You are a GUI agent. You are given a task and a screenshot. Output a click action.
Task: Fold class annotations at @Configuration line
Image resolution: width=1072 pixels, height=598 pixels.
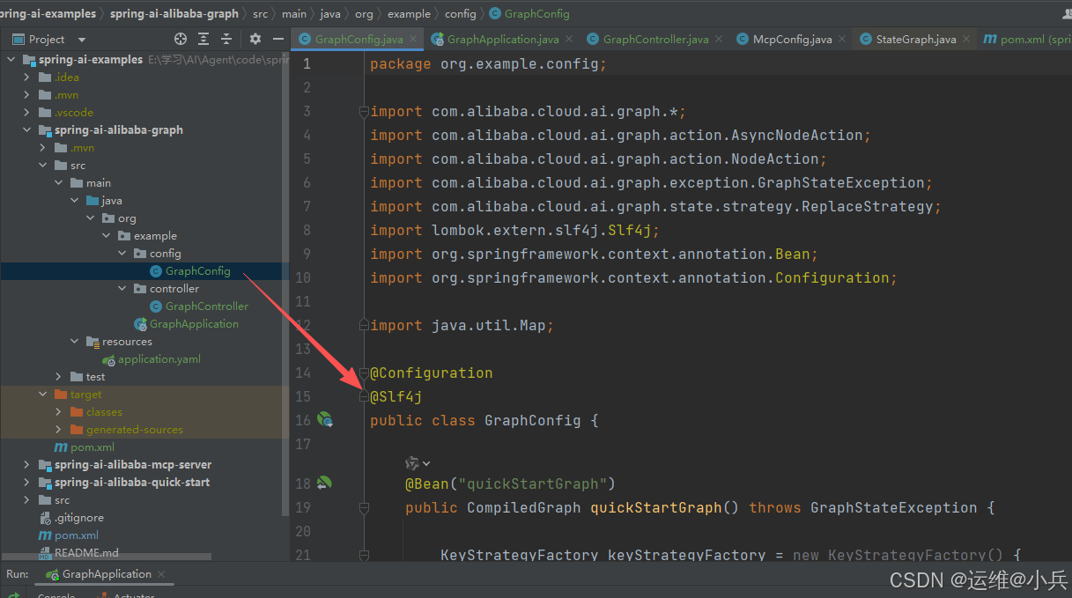click(363, 373)
